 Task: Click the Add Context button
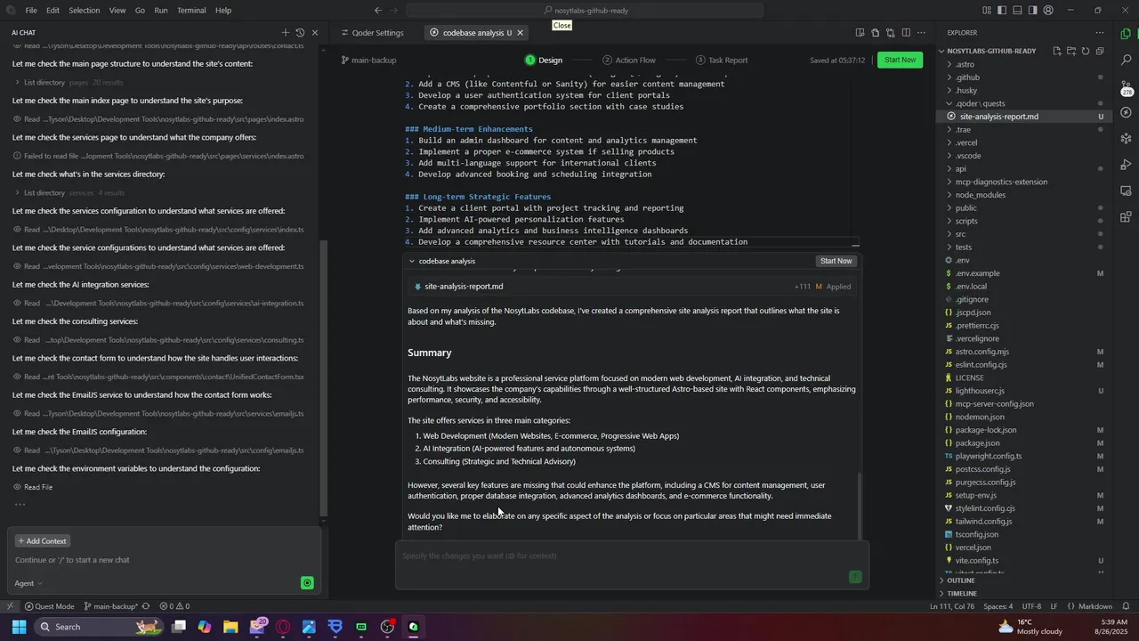click(x=41, y=541)
